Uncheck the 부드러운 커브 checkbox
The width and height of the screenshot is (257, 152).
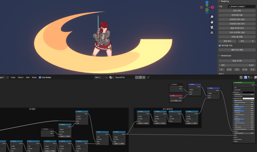[x=220, y=46]
